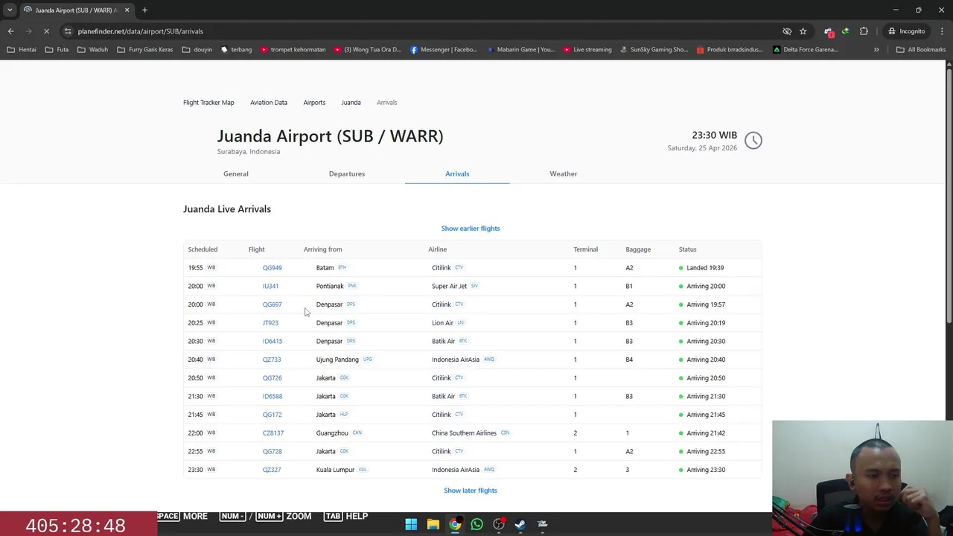Open the Juanda breadcrumb link
This screenshot has width=953, height=536.
[351, 103]
